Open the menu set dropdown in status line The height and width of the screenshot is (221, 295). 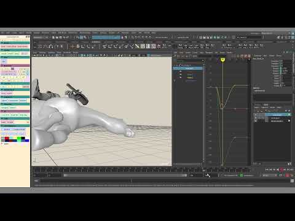tap(41, 37)
